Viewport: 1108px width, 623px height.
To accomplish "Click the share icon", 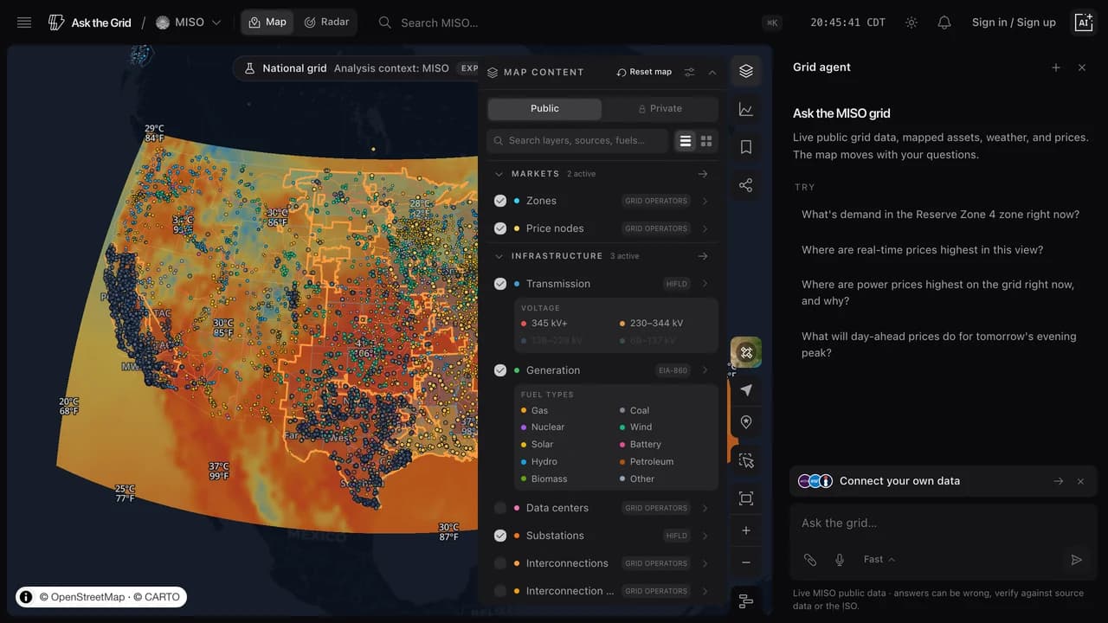I will tap(746, 185).
